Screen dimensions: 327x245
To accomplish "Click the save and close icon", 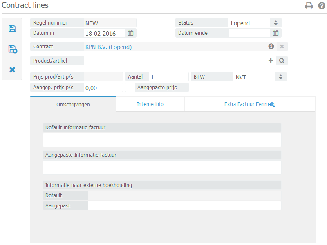I will click(12, 49).
